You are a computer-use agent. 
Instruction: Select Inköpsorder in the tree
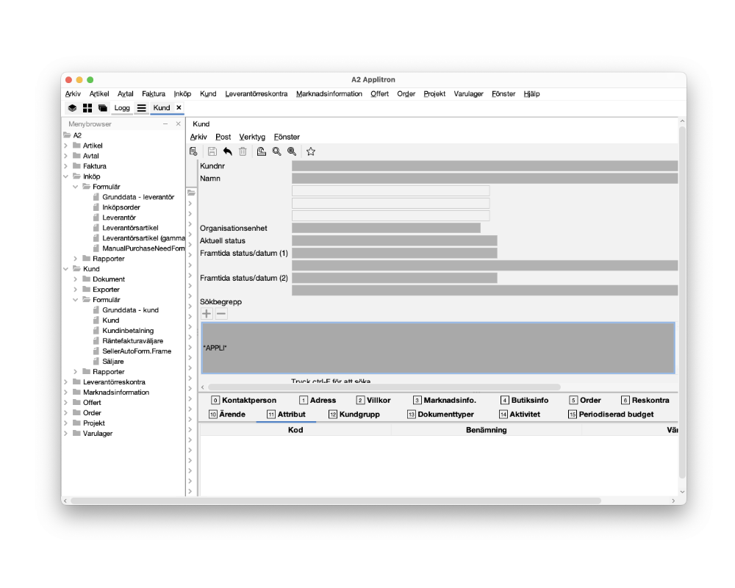click(121, 208)
